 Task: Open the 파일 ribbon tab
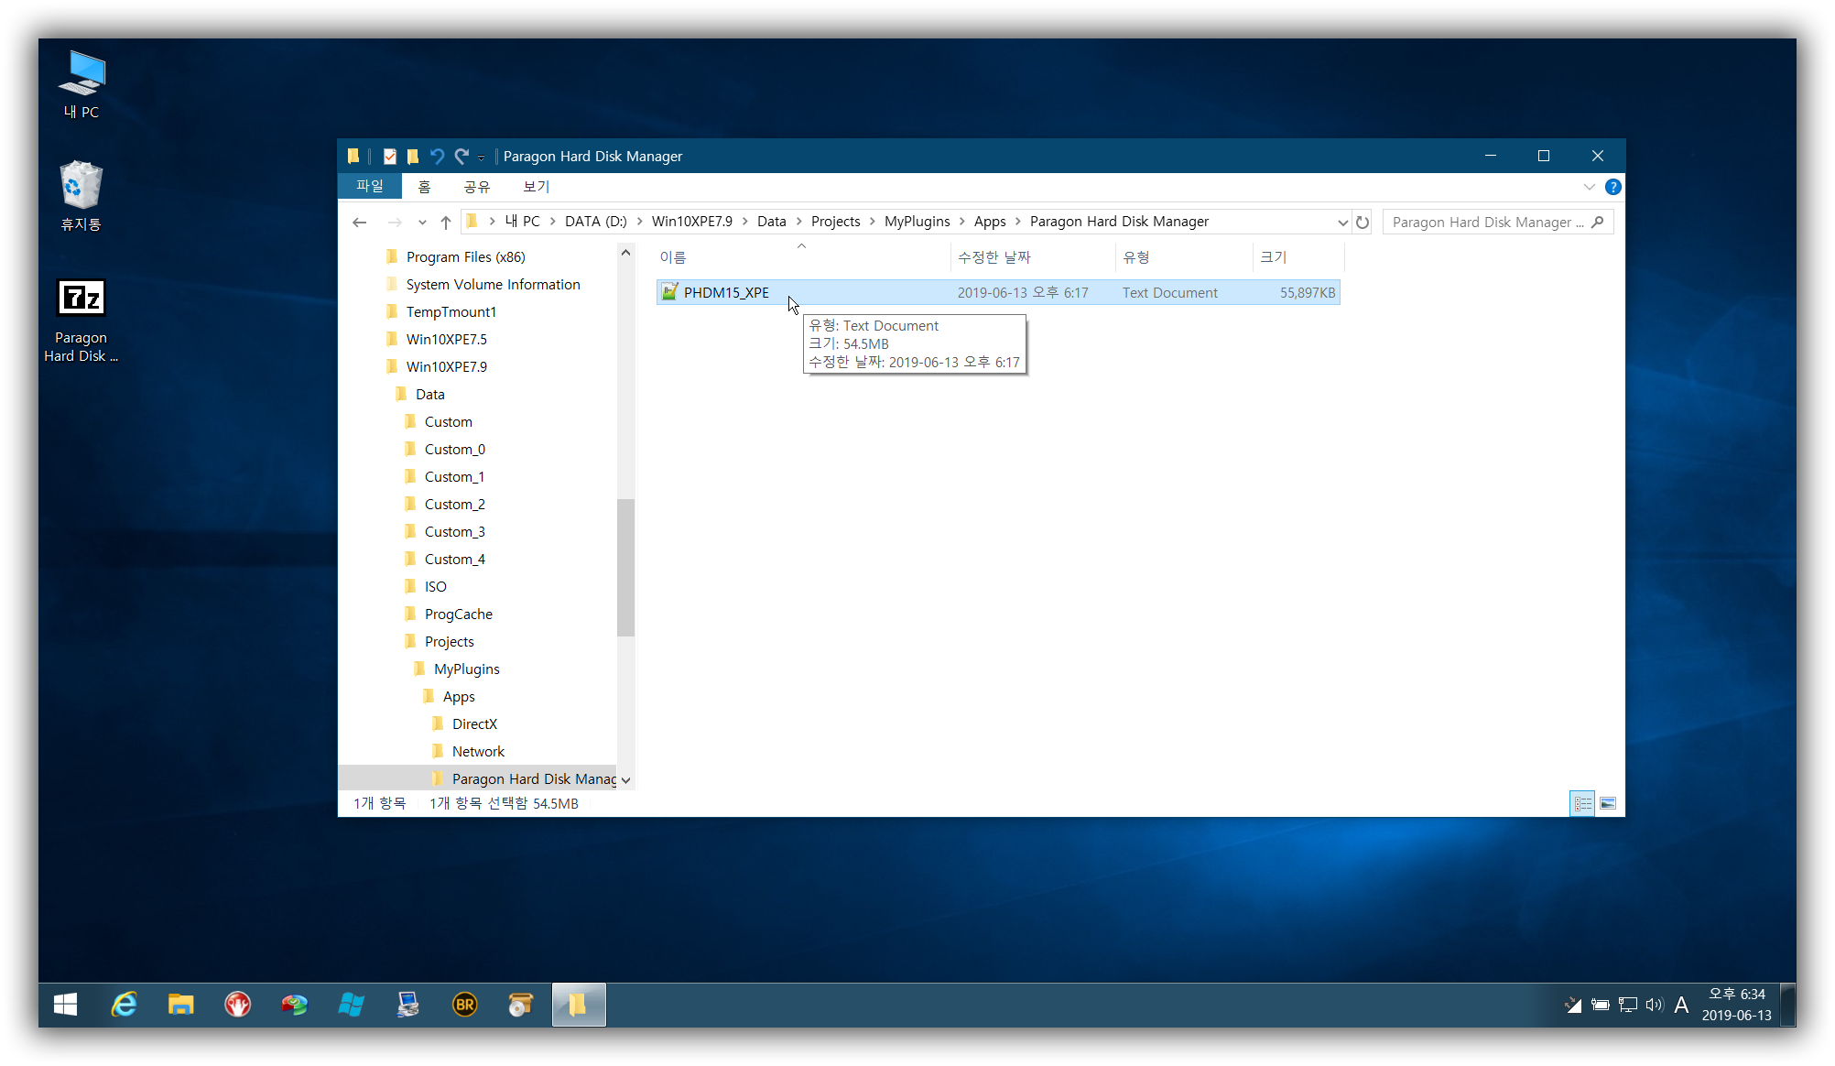pyautogui.click(x=370, y=186)
